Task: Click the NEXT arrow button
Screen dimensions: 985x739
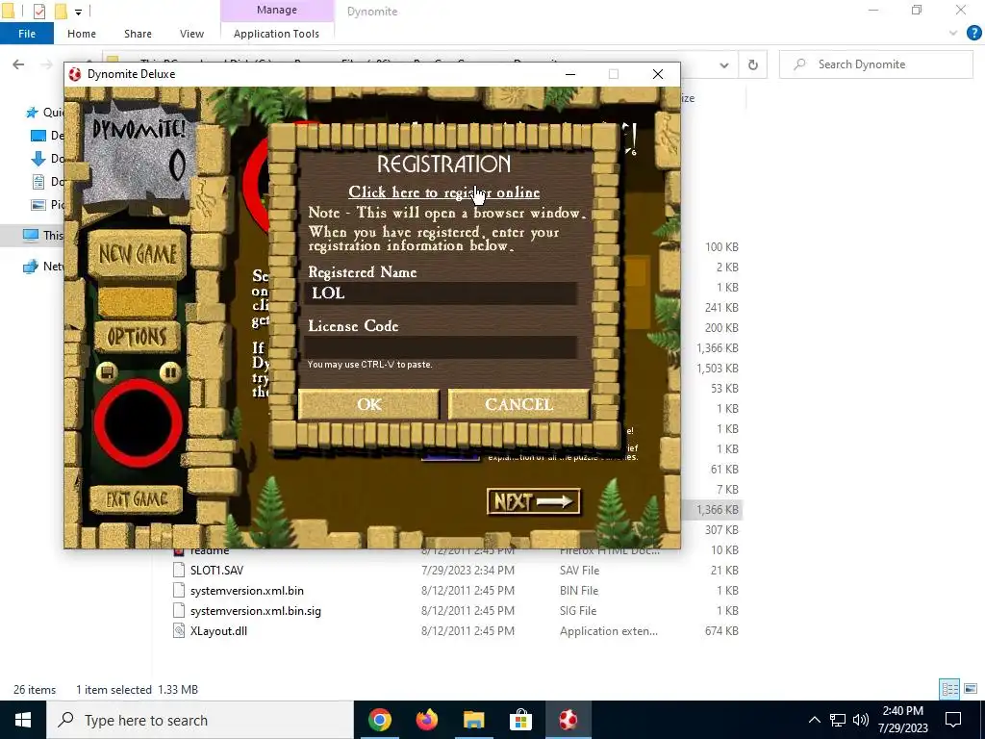Action: pyautogui.click(x=533, y=501)
